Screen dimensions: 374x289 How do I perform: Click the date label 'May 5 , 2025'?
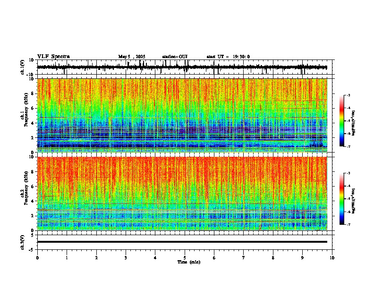[132, 57]
